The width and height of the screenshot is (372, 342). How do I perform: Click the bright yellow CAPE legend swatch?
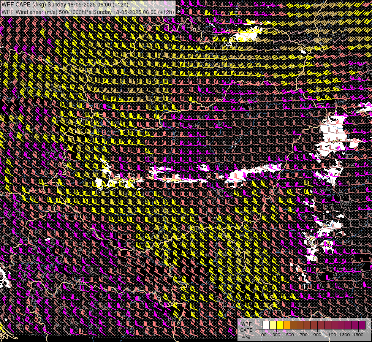tap(280, 325)
